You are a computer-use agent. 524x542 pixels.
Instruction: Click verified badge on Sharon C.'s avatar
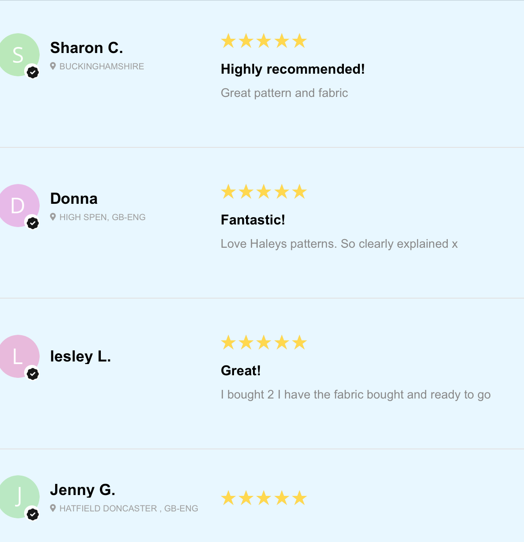(33, 72)
